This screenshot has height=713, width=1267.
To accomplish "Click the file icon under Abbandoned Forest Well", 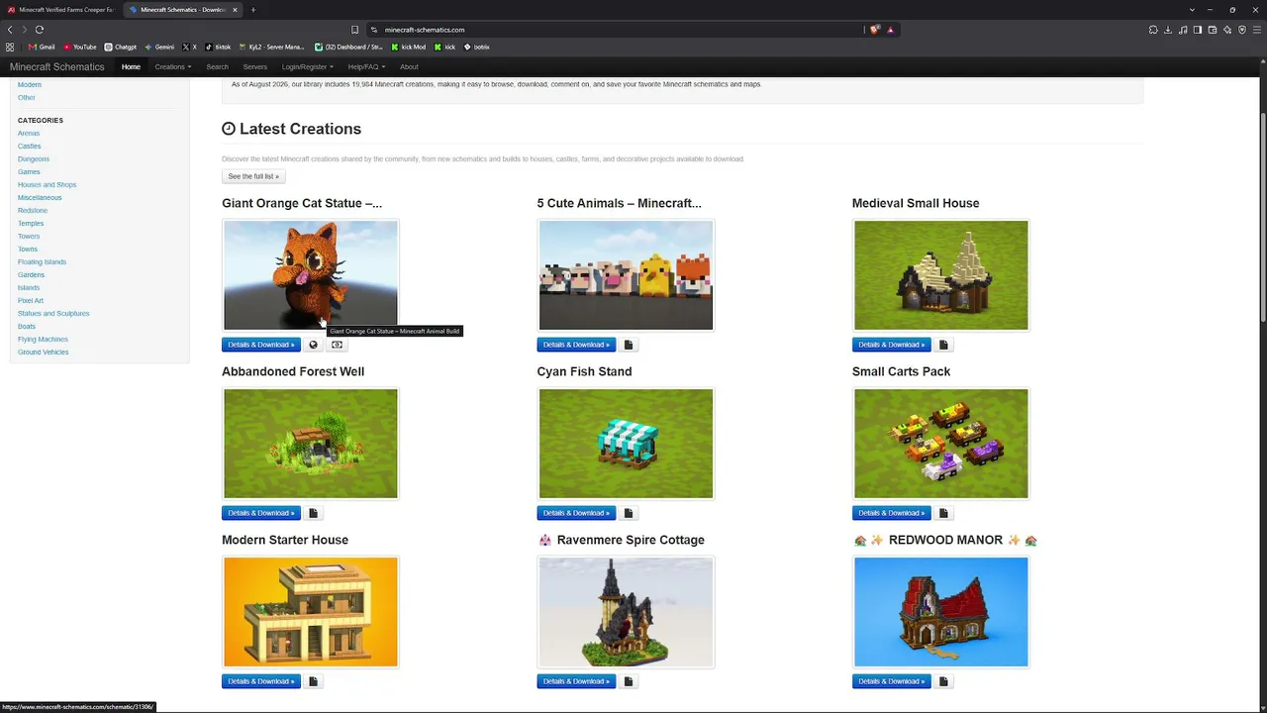I will coord(313,513).
